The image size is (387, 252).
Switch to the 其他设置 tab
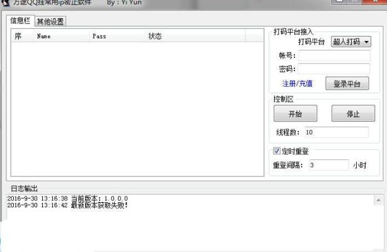pos(50,21)
